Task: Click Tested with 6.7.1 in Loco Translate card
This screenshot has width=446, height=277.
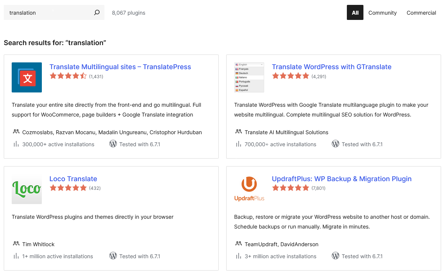Action: tap(139, 256)
